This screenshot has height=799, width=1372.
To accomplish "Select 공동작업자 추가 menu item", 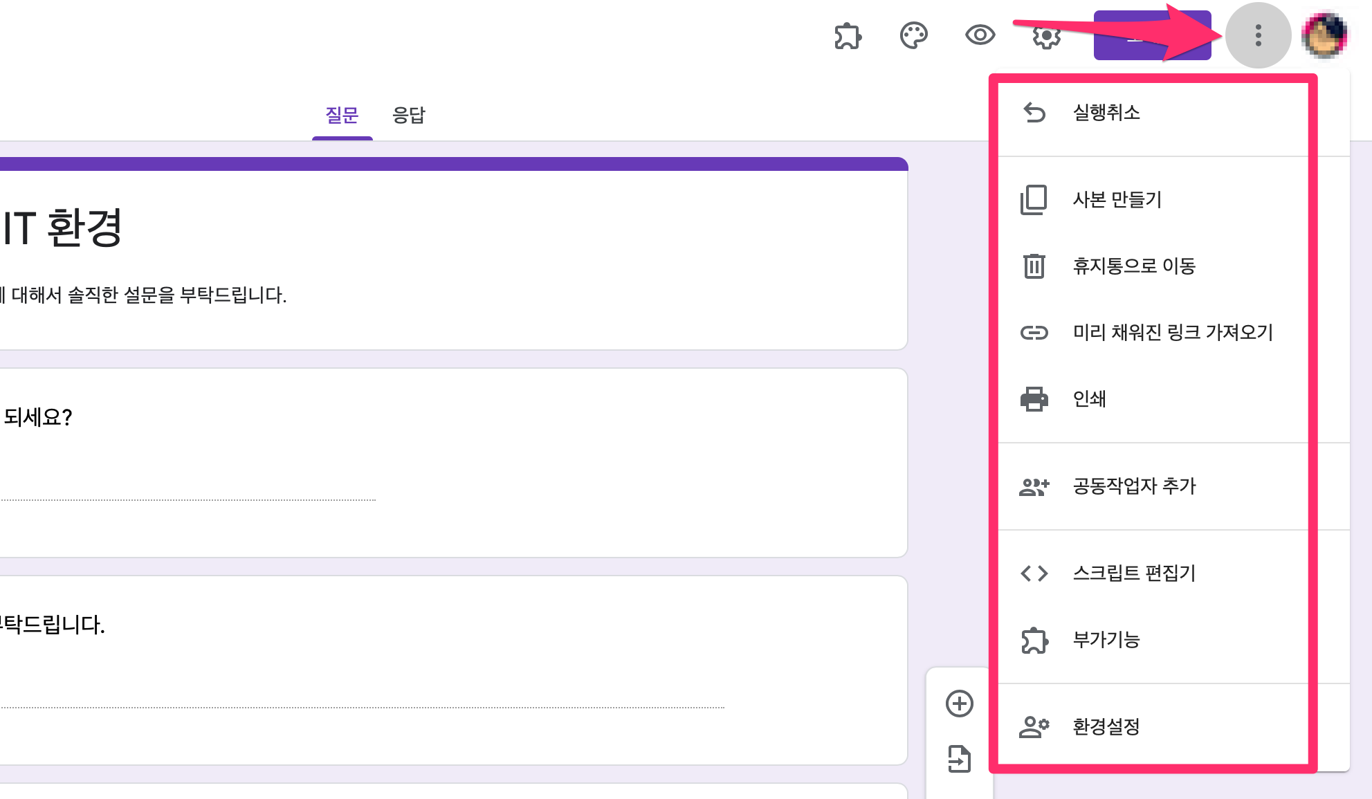I will [1133, 486].
